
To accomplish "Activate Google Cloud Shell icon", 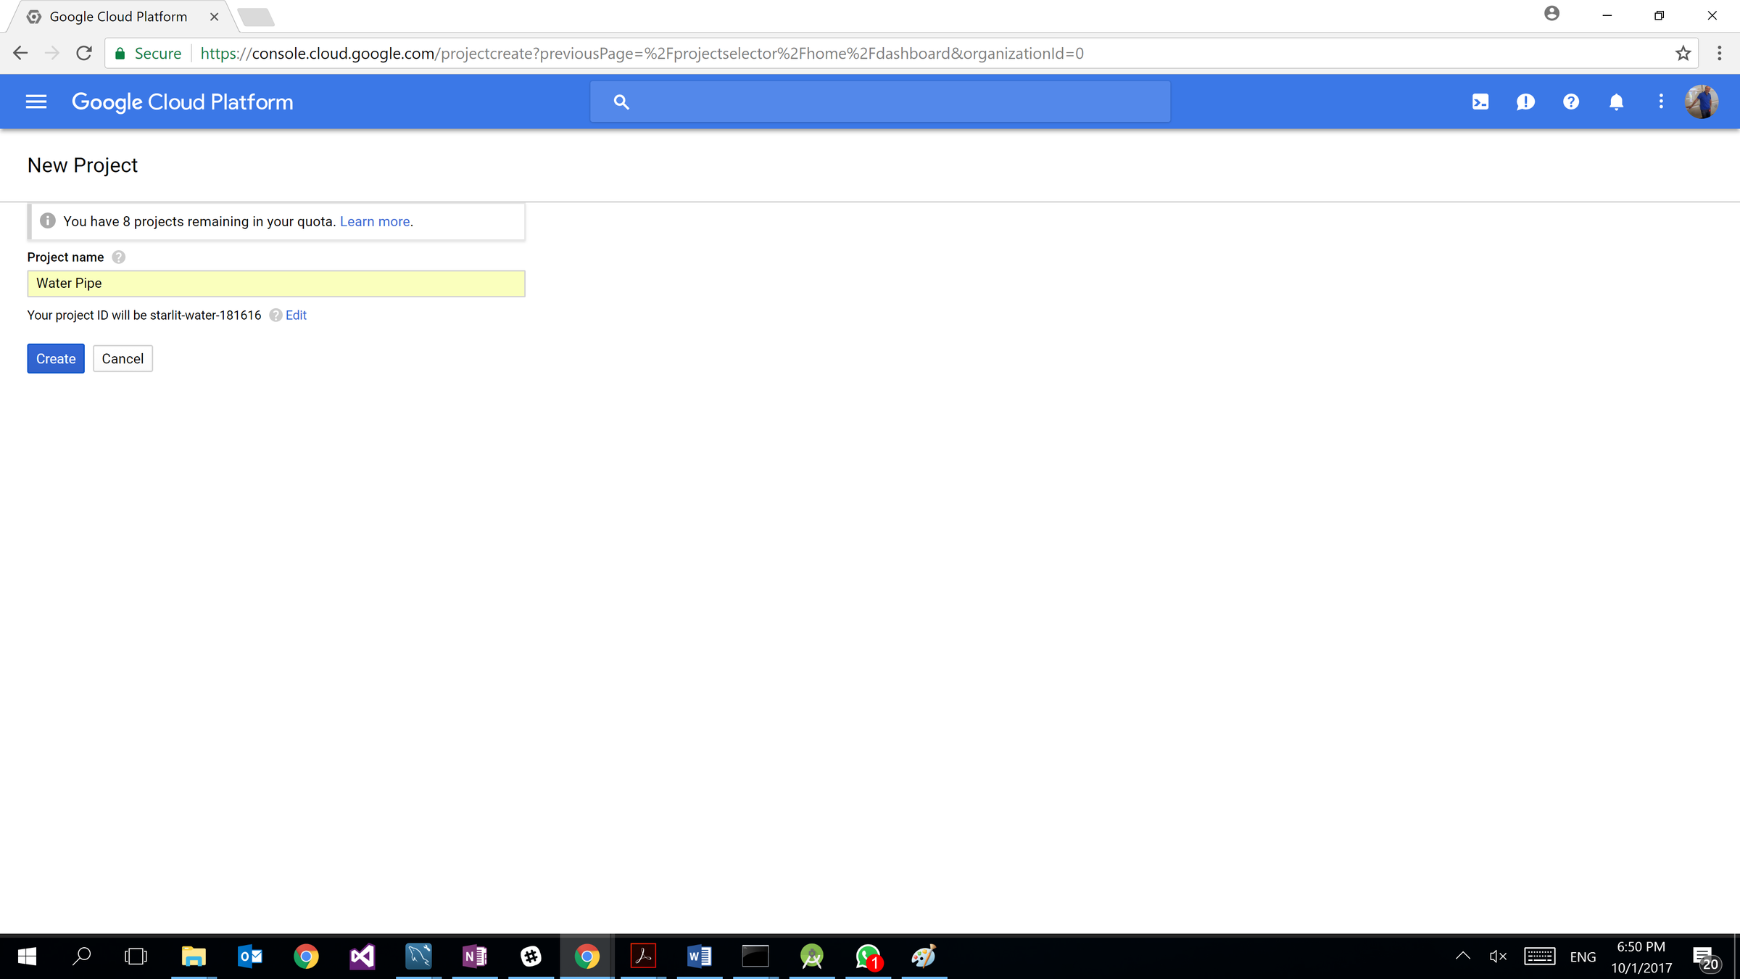I will (1480, 102).
